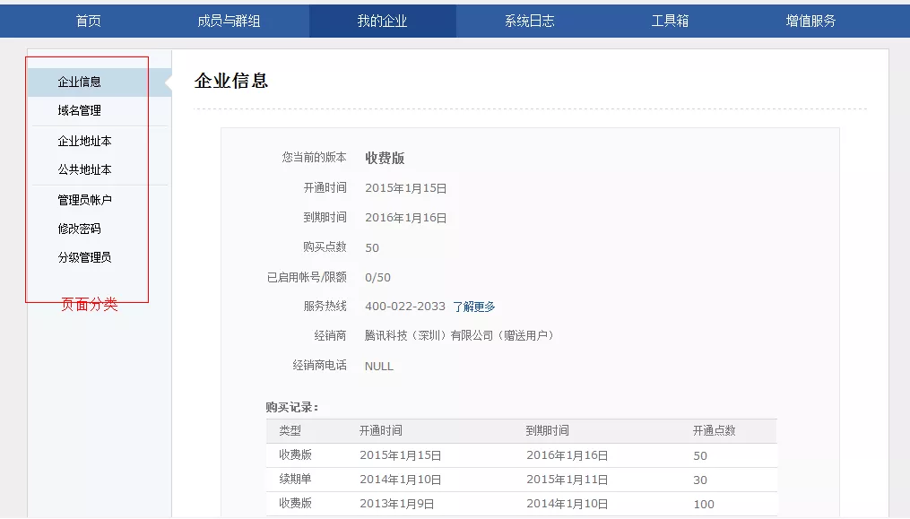The height and width of the screenshot is (519, 910).
Task: Click the 开通点数 column header
Action: coord(714,430)
